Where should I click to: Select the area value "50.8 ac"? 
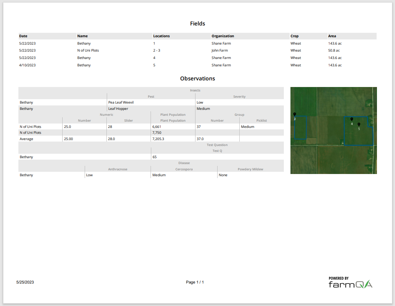coord(334,51)
